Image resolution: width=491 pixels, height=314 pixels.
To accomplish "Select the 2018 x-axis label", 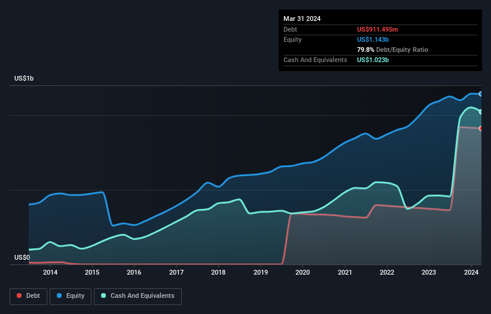I will 218,272.
